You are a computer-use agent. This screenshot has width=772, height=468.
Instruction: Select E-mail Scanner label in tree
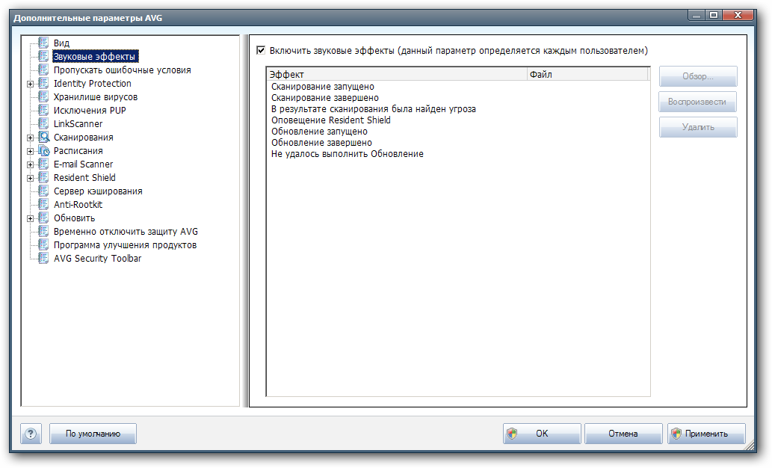click(83, 164)
